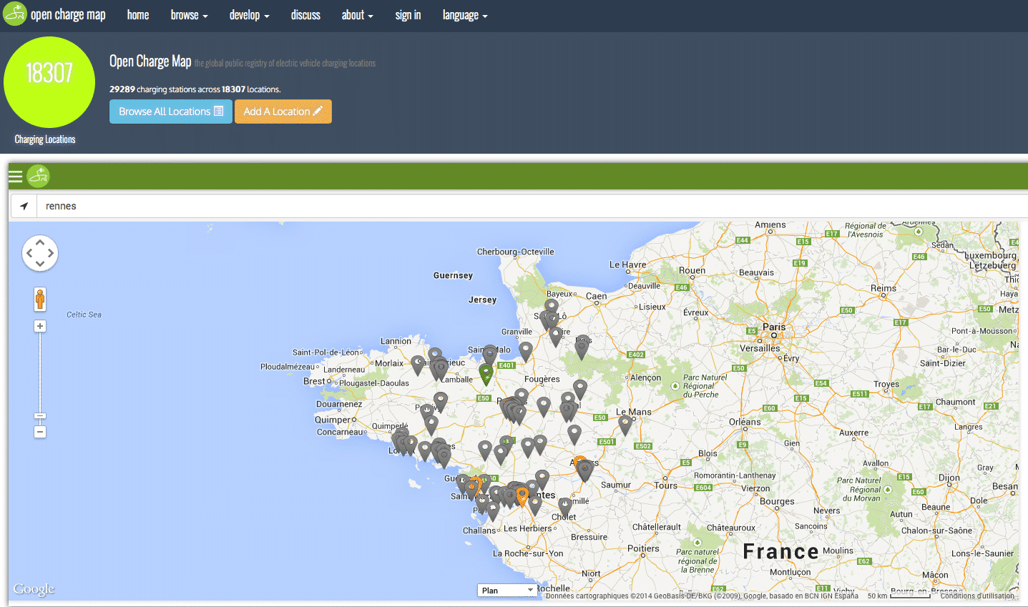This screenshot has height=607, width=1028.
Task: Click the Open Charge Map logo in navbar
Action: [14, 14]
